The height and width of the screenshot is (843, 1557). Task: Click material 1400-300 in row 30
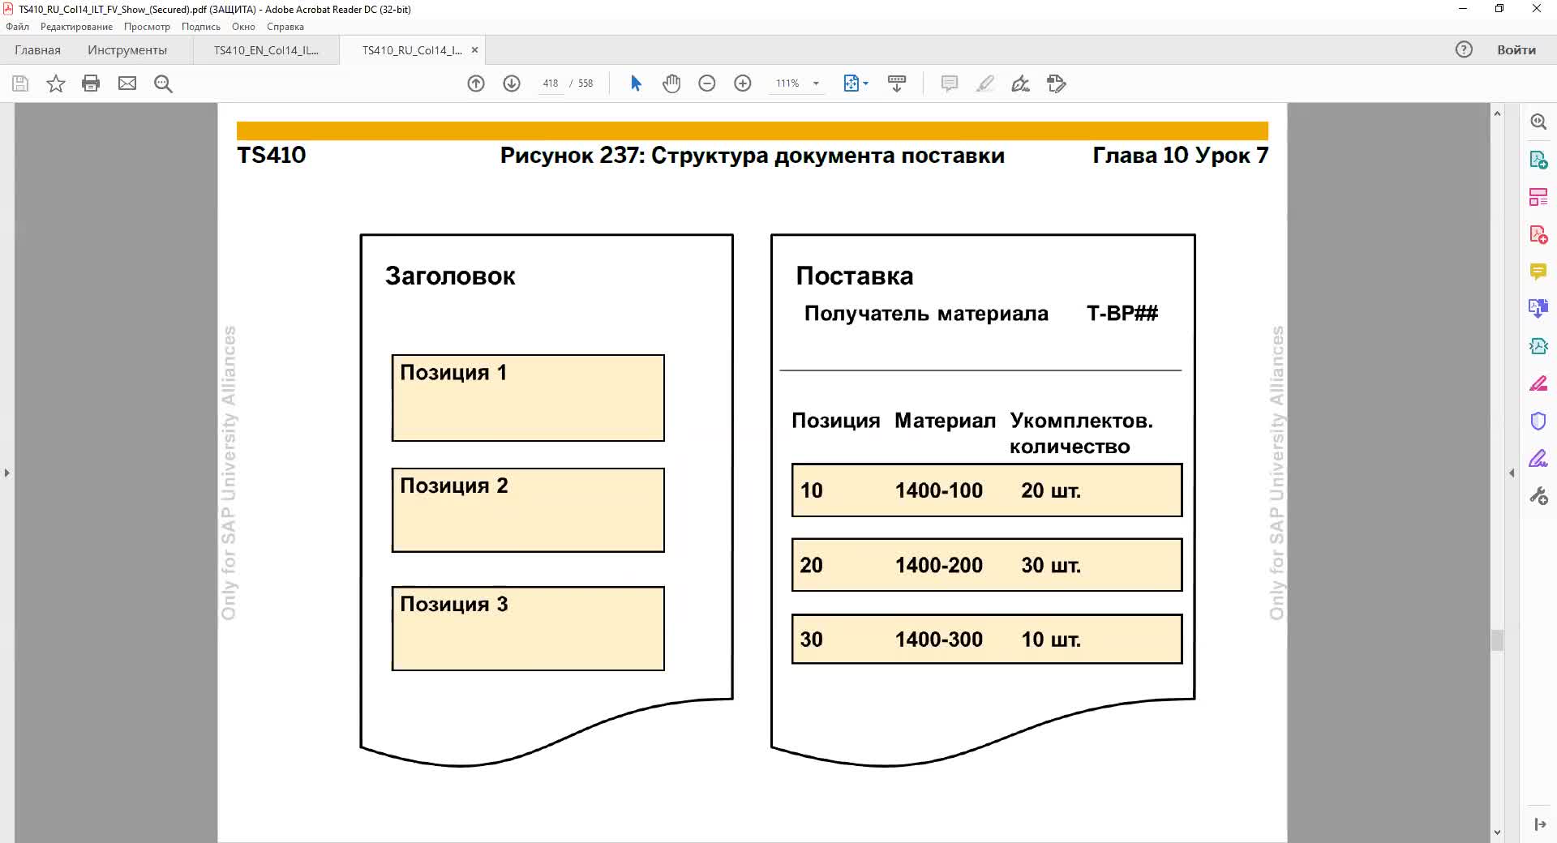(x=938, y=640)
